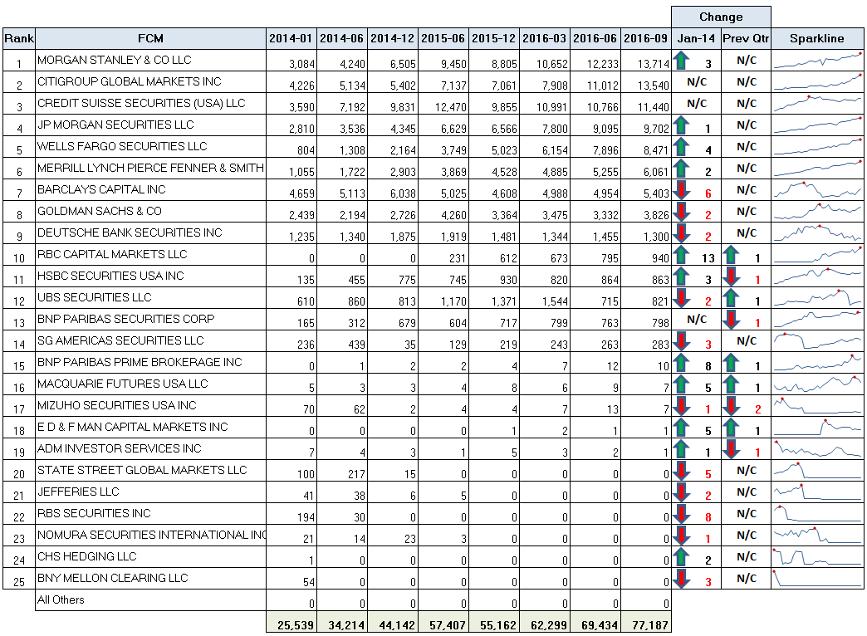Select BNP Paribas Securities Corp's N/C Jan-14 cell
The image size is (867, 636).
click(696, 319)
